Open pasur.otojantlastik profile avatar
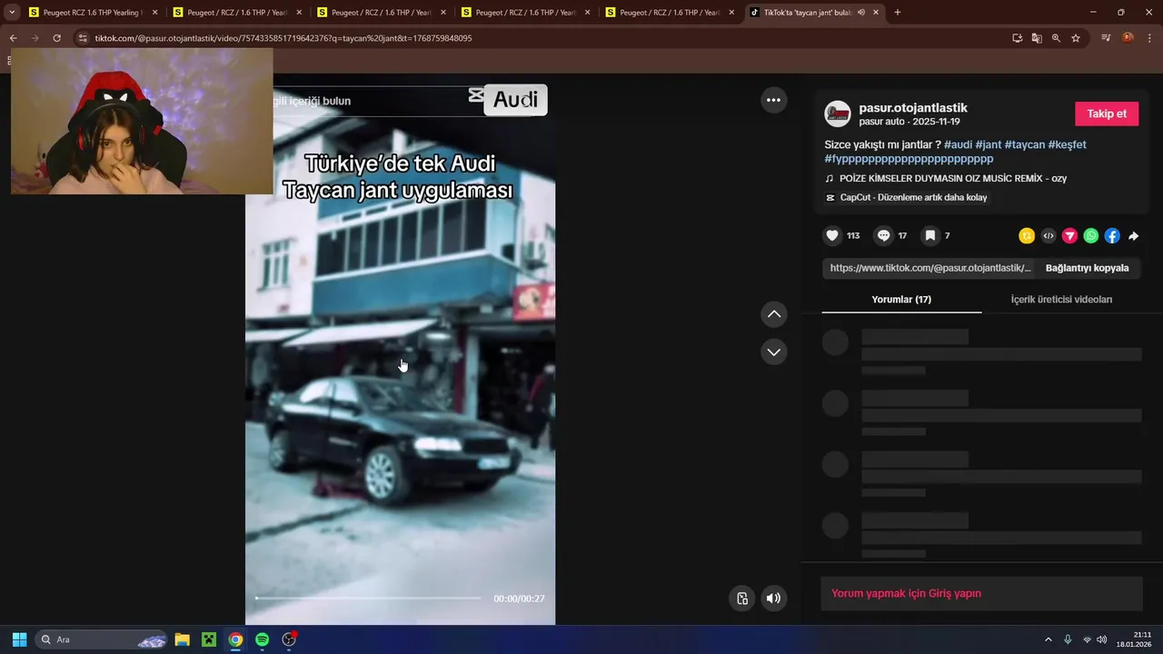The height and width of the screenshot is (654, 1163). 837,114
